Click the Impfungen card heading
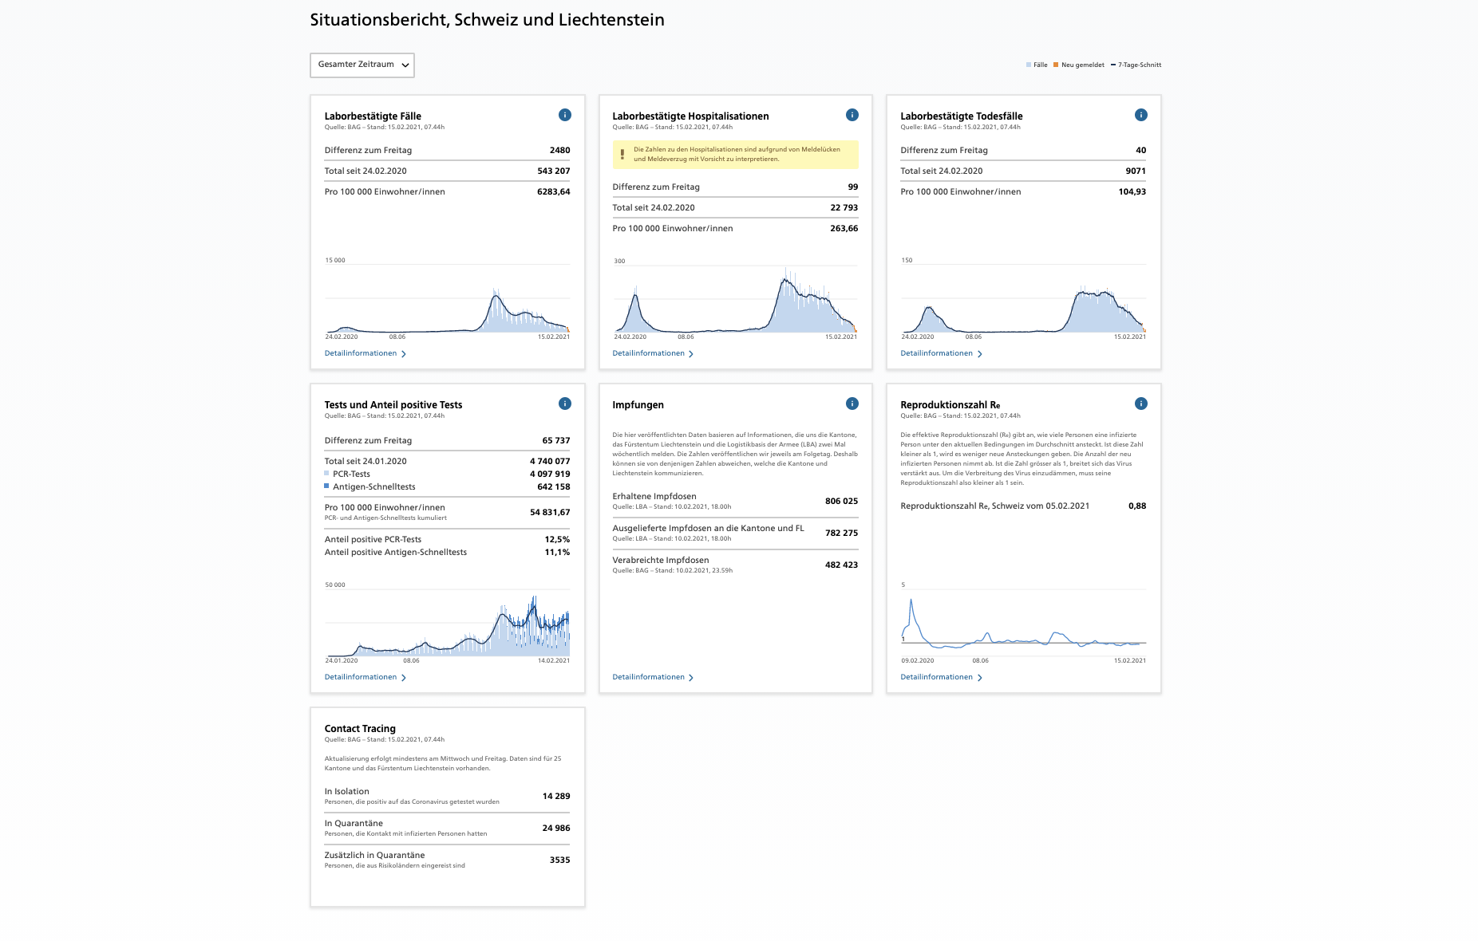 click(638, 405)
